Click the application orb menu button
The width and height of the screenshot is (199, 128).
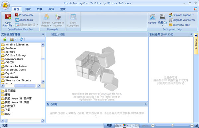coord(5,5)
